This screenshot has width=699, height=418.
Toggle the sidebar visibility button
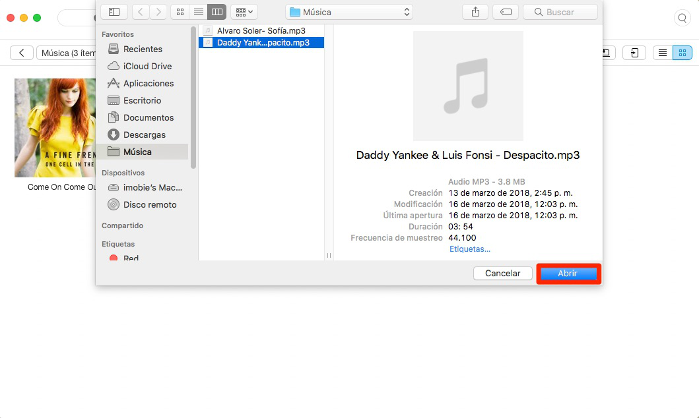click(114, 12)
